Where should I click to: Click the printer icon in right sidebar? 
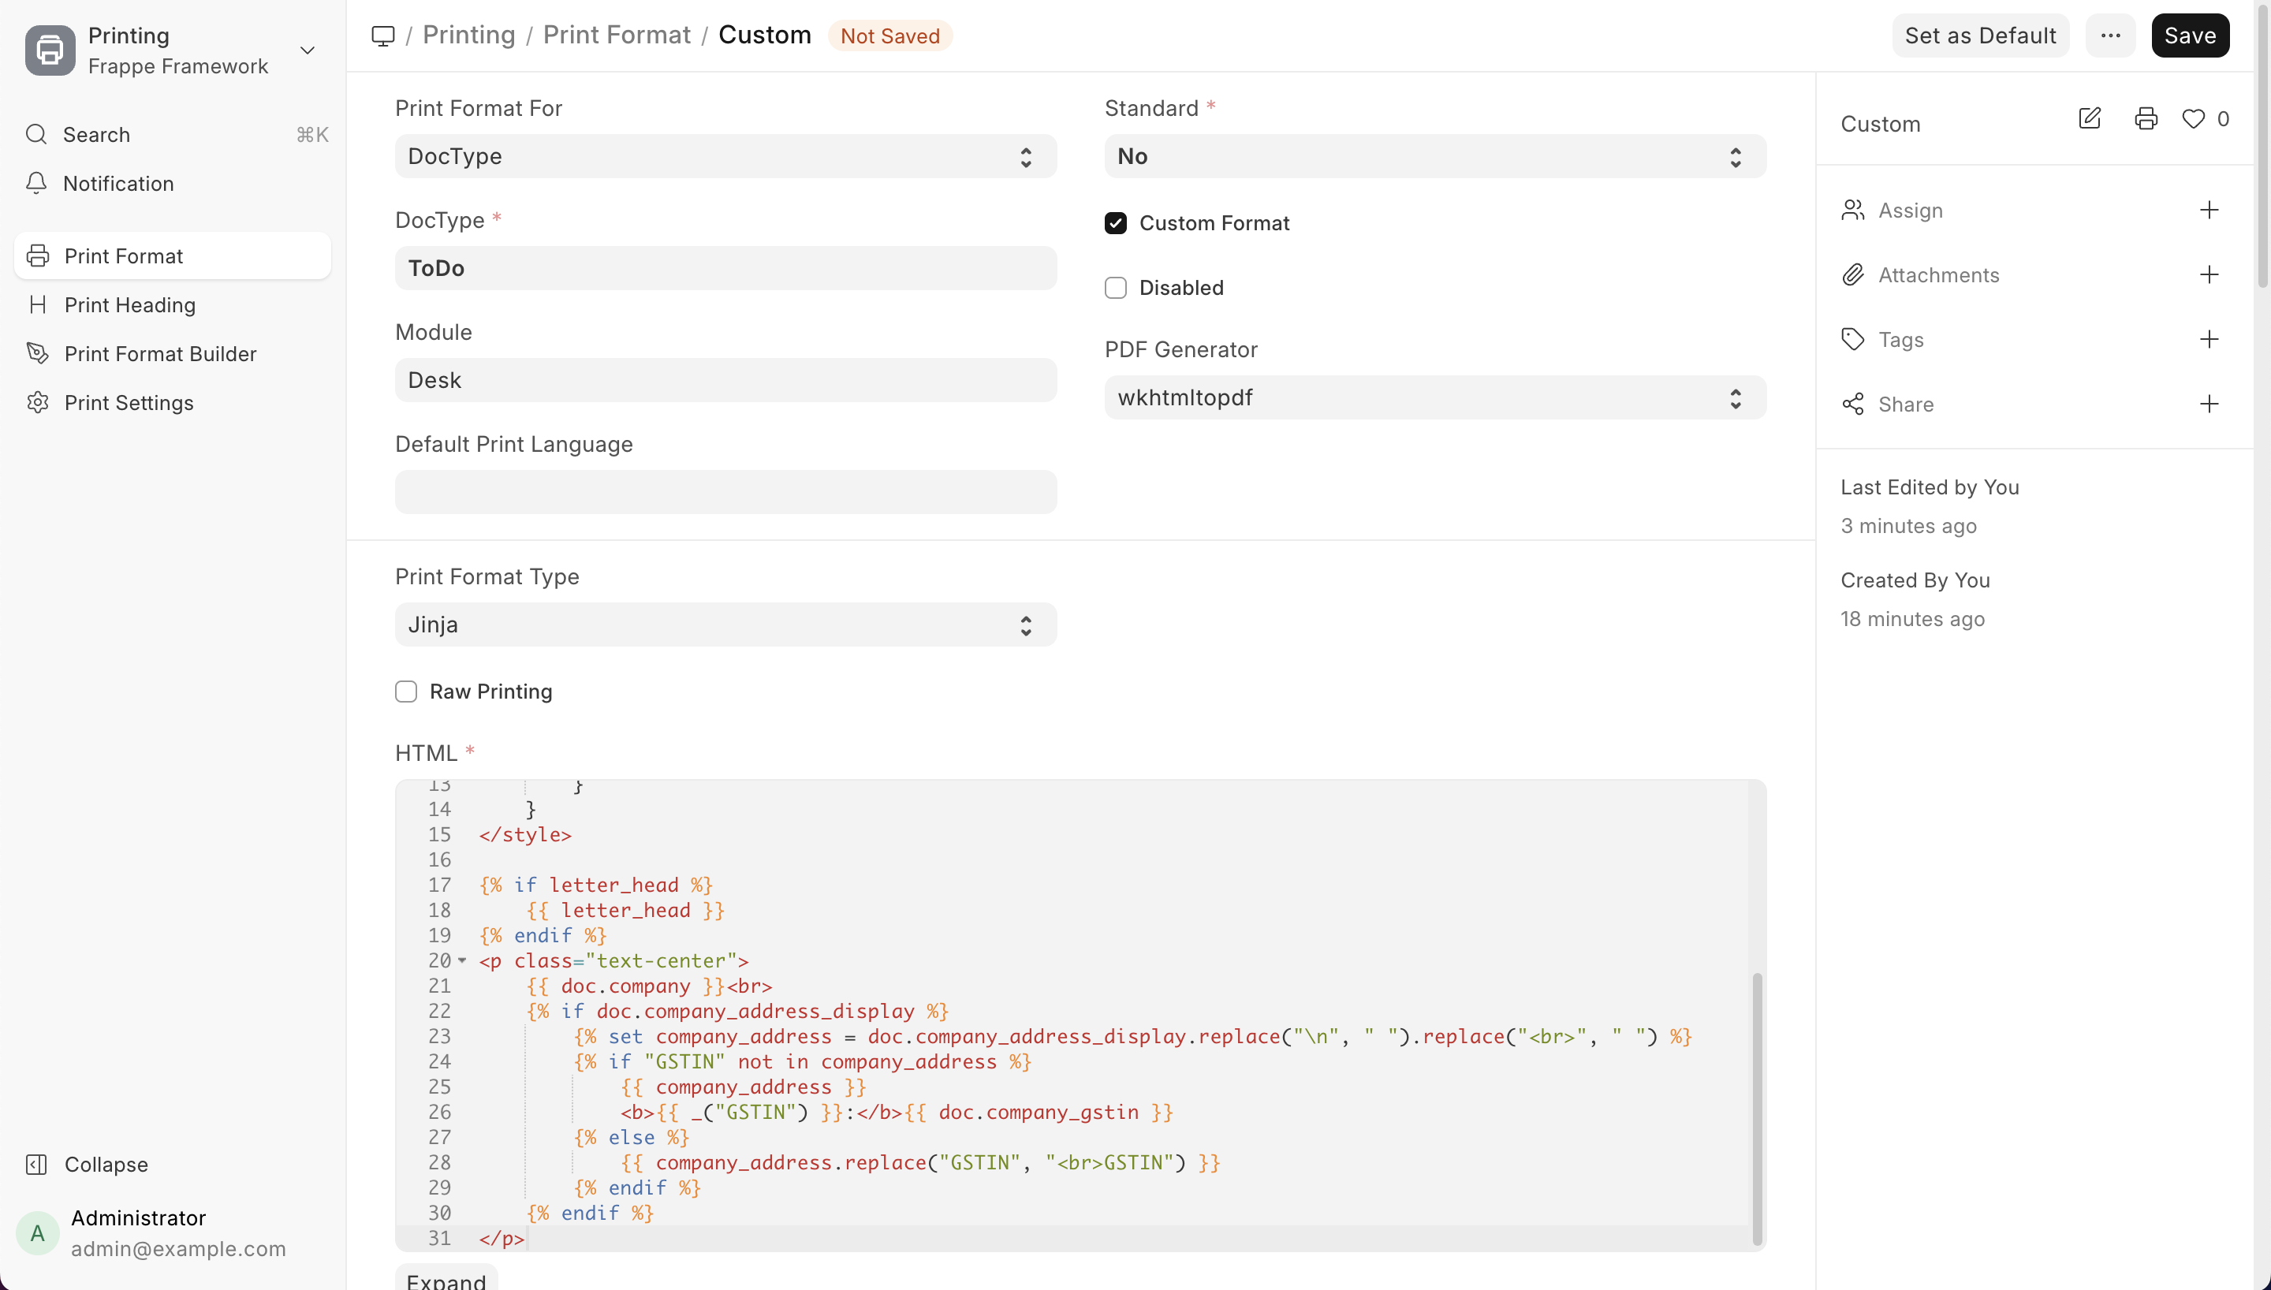2145,119
